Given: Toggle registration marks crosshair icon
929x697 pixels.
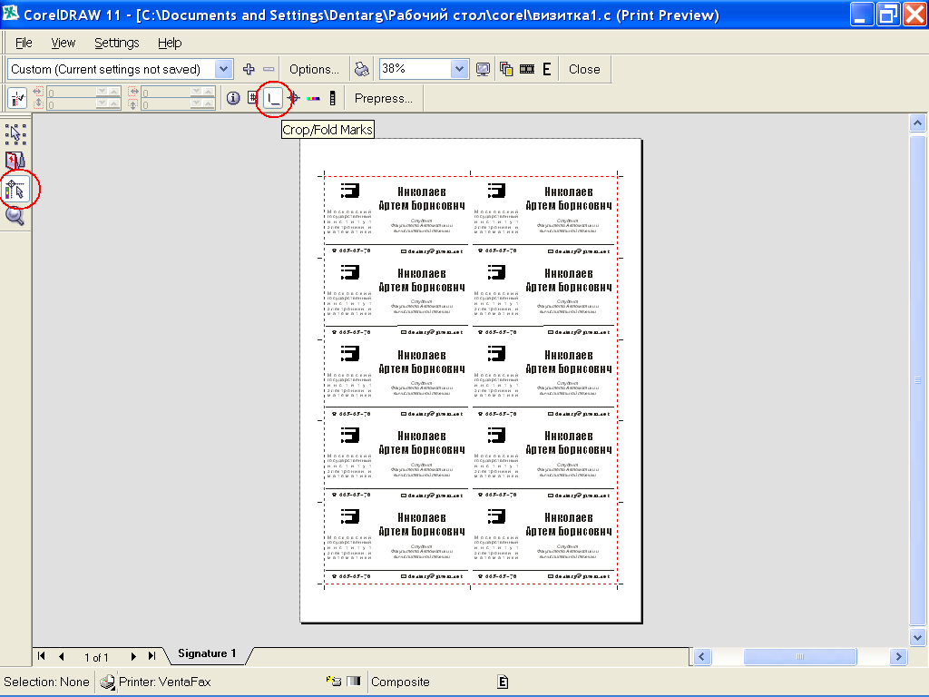Looking at the screenshot, I should coord(293,98).
